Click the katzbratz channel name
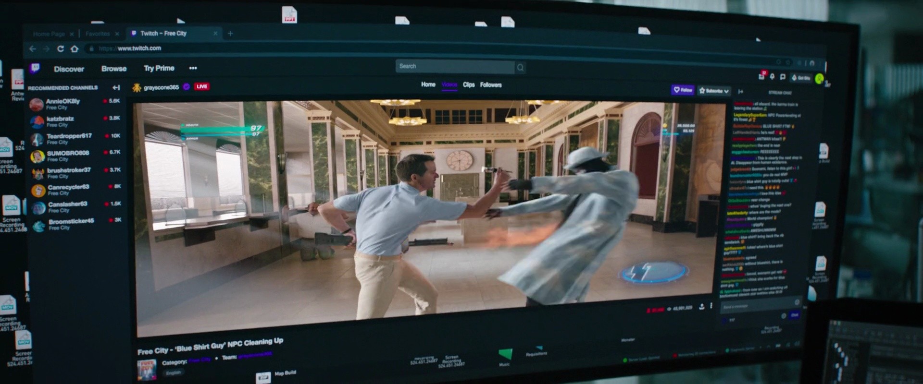Viewport: 923px width, 384px height. click(x=60, y=119)
